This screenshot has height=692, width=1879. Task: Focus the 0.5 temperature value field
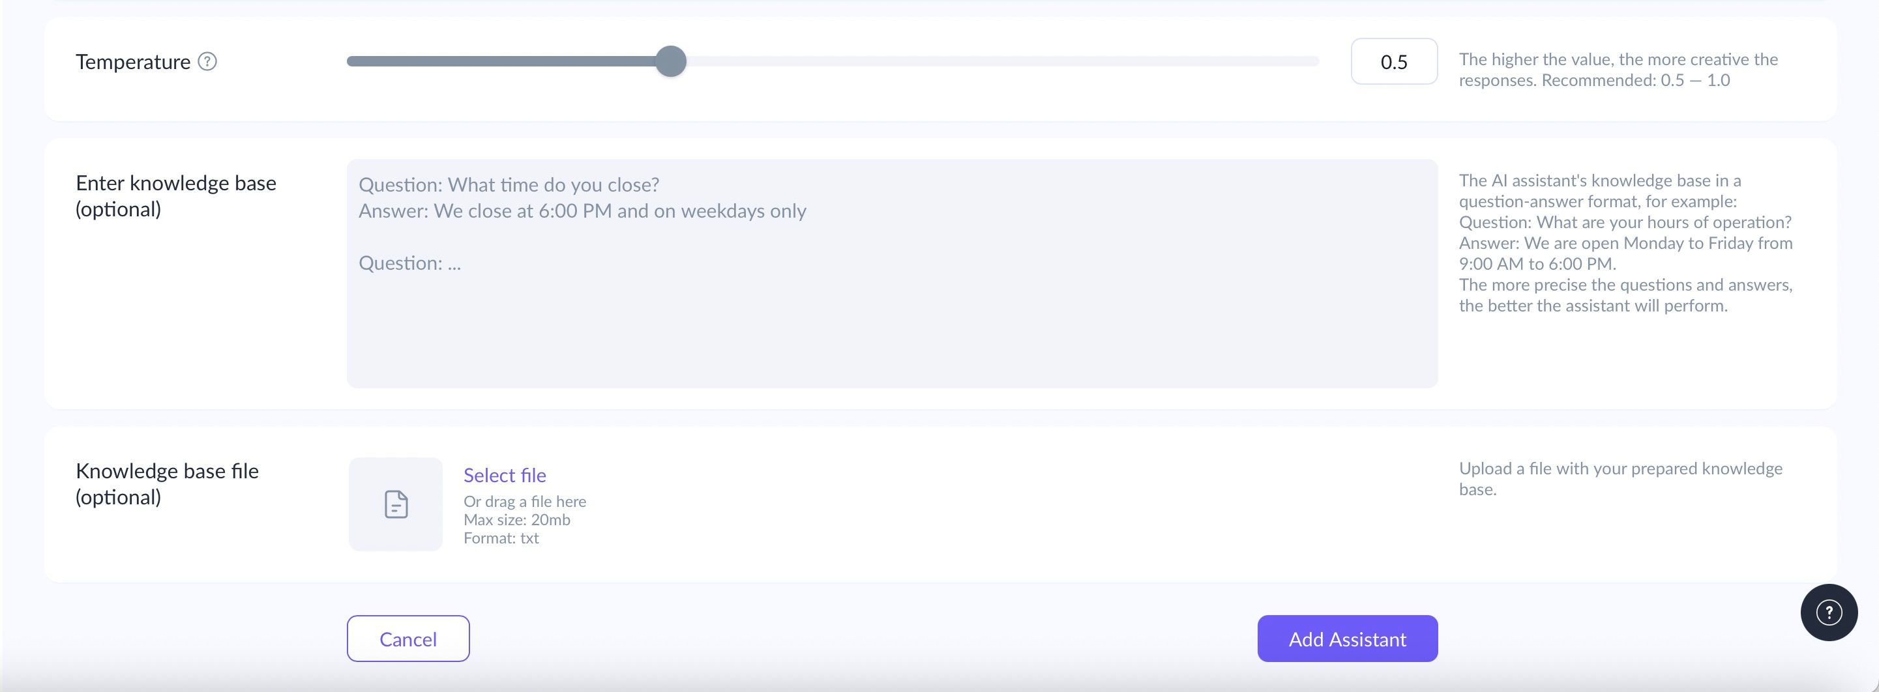pos(1394,61)
